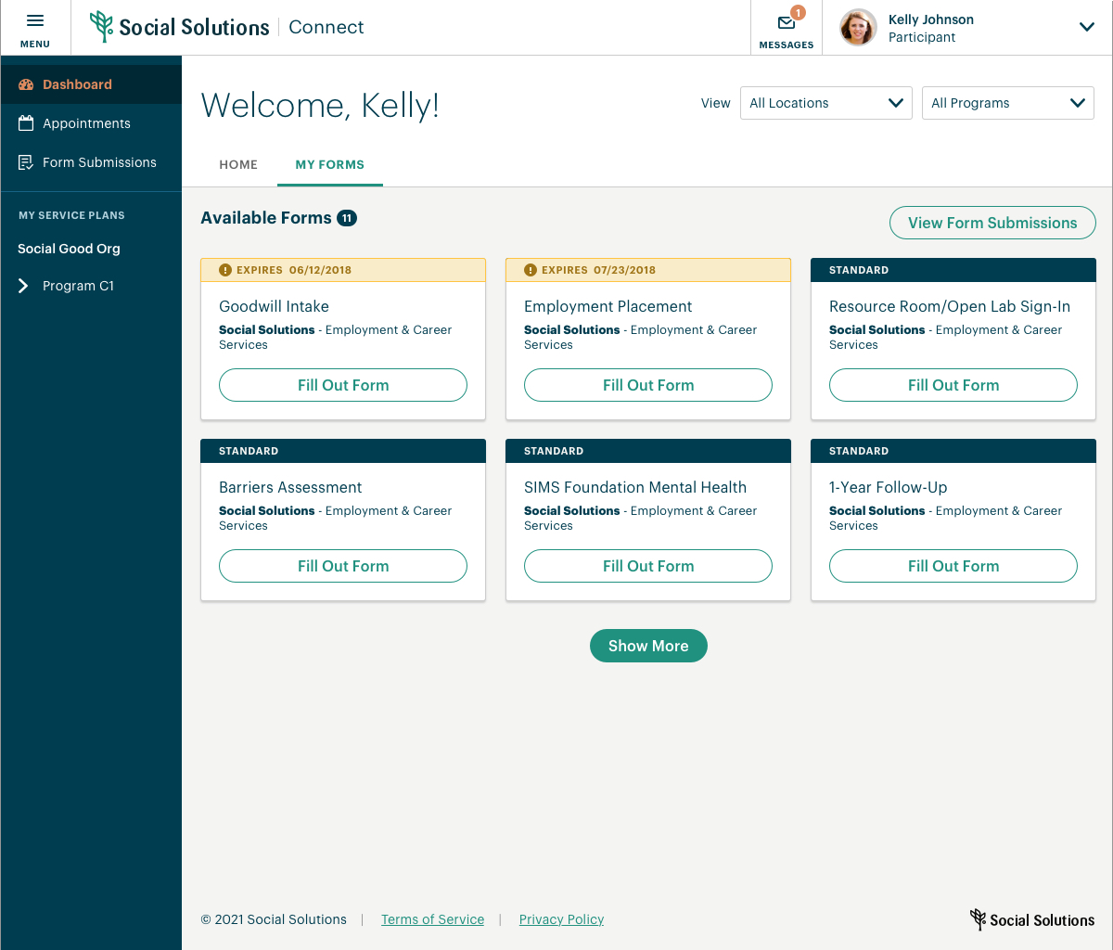
Task: Click the Barriers Assessment card title
Action: pyautogui.click(x=290, y=487)
